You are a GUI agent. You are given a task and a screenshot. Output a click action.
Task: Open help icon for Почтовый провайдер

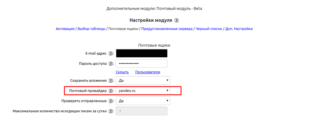click(x=111, y=91)
